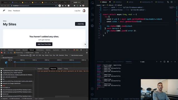Click Add Your First Site button
Screen dimensions: 178x100
[x=44, y=44]
